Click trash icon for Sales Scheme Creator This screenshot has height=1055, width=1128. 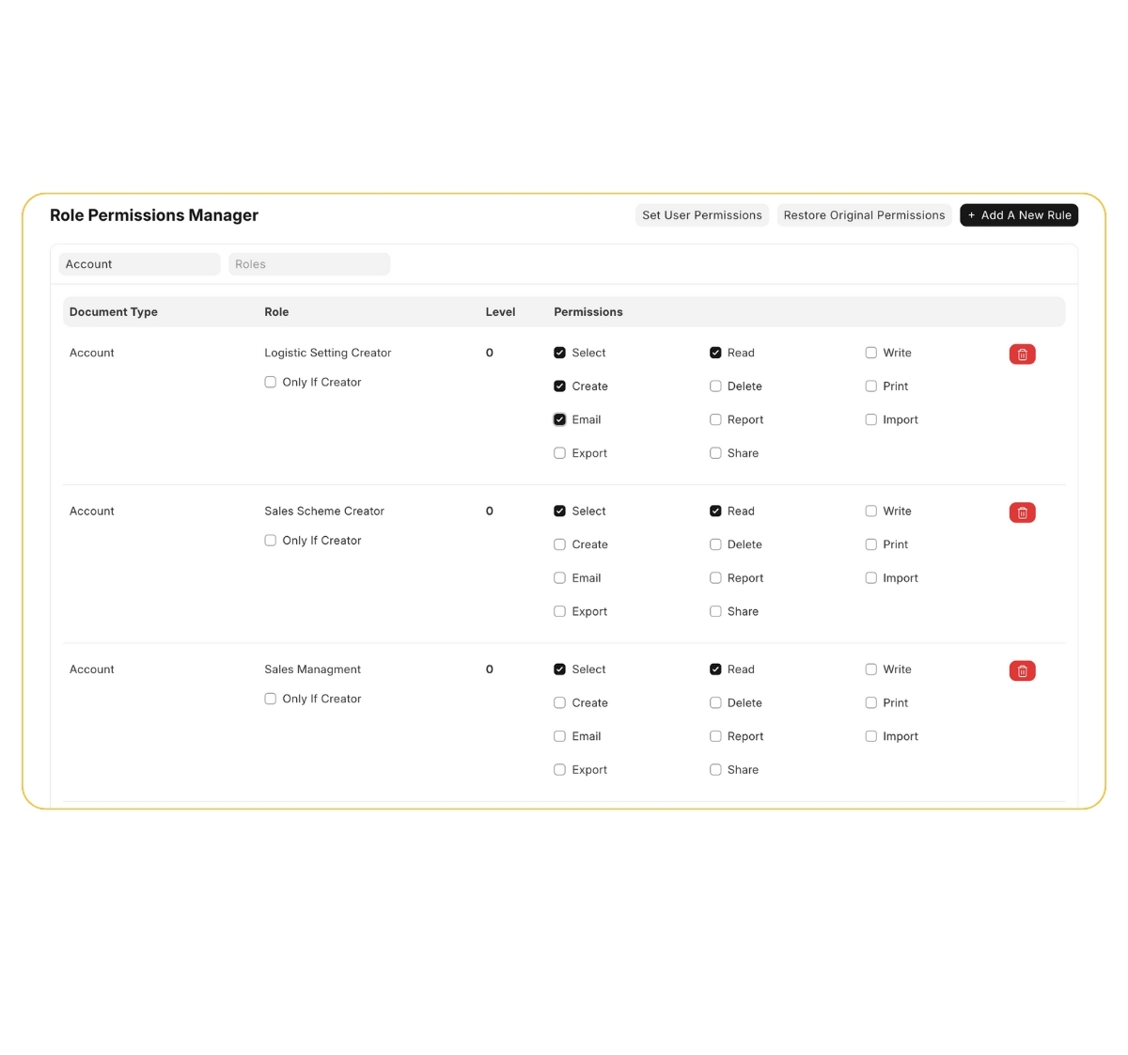[x=1022, y=512]
